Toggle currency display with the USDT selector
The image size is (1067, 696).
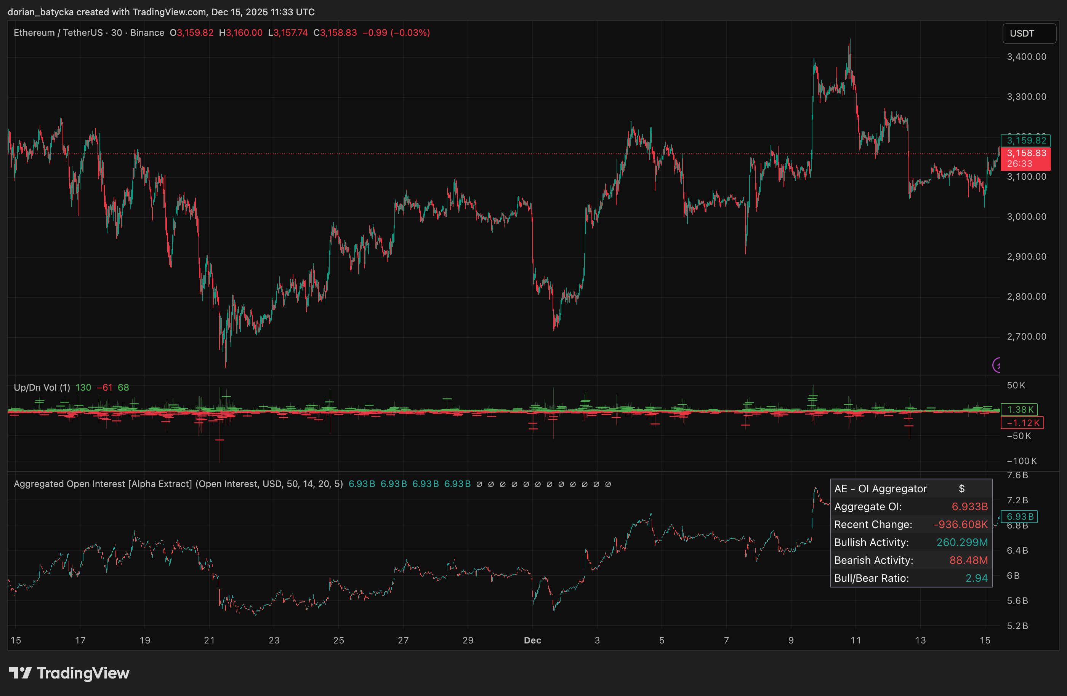tap(1029, 33)
